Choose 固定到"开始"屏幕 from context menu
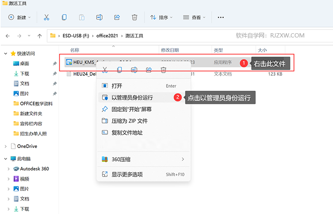 coord(144,109)
